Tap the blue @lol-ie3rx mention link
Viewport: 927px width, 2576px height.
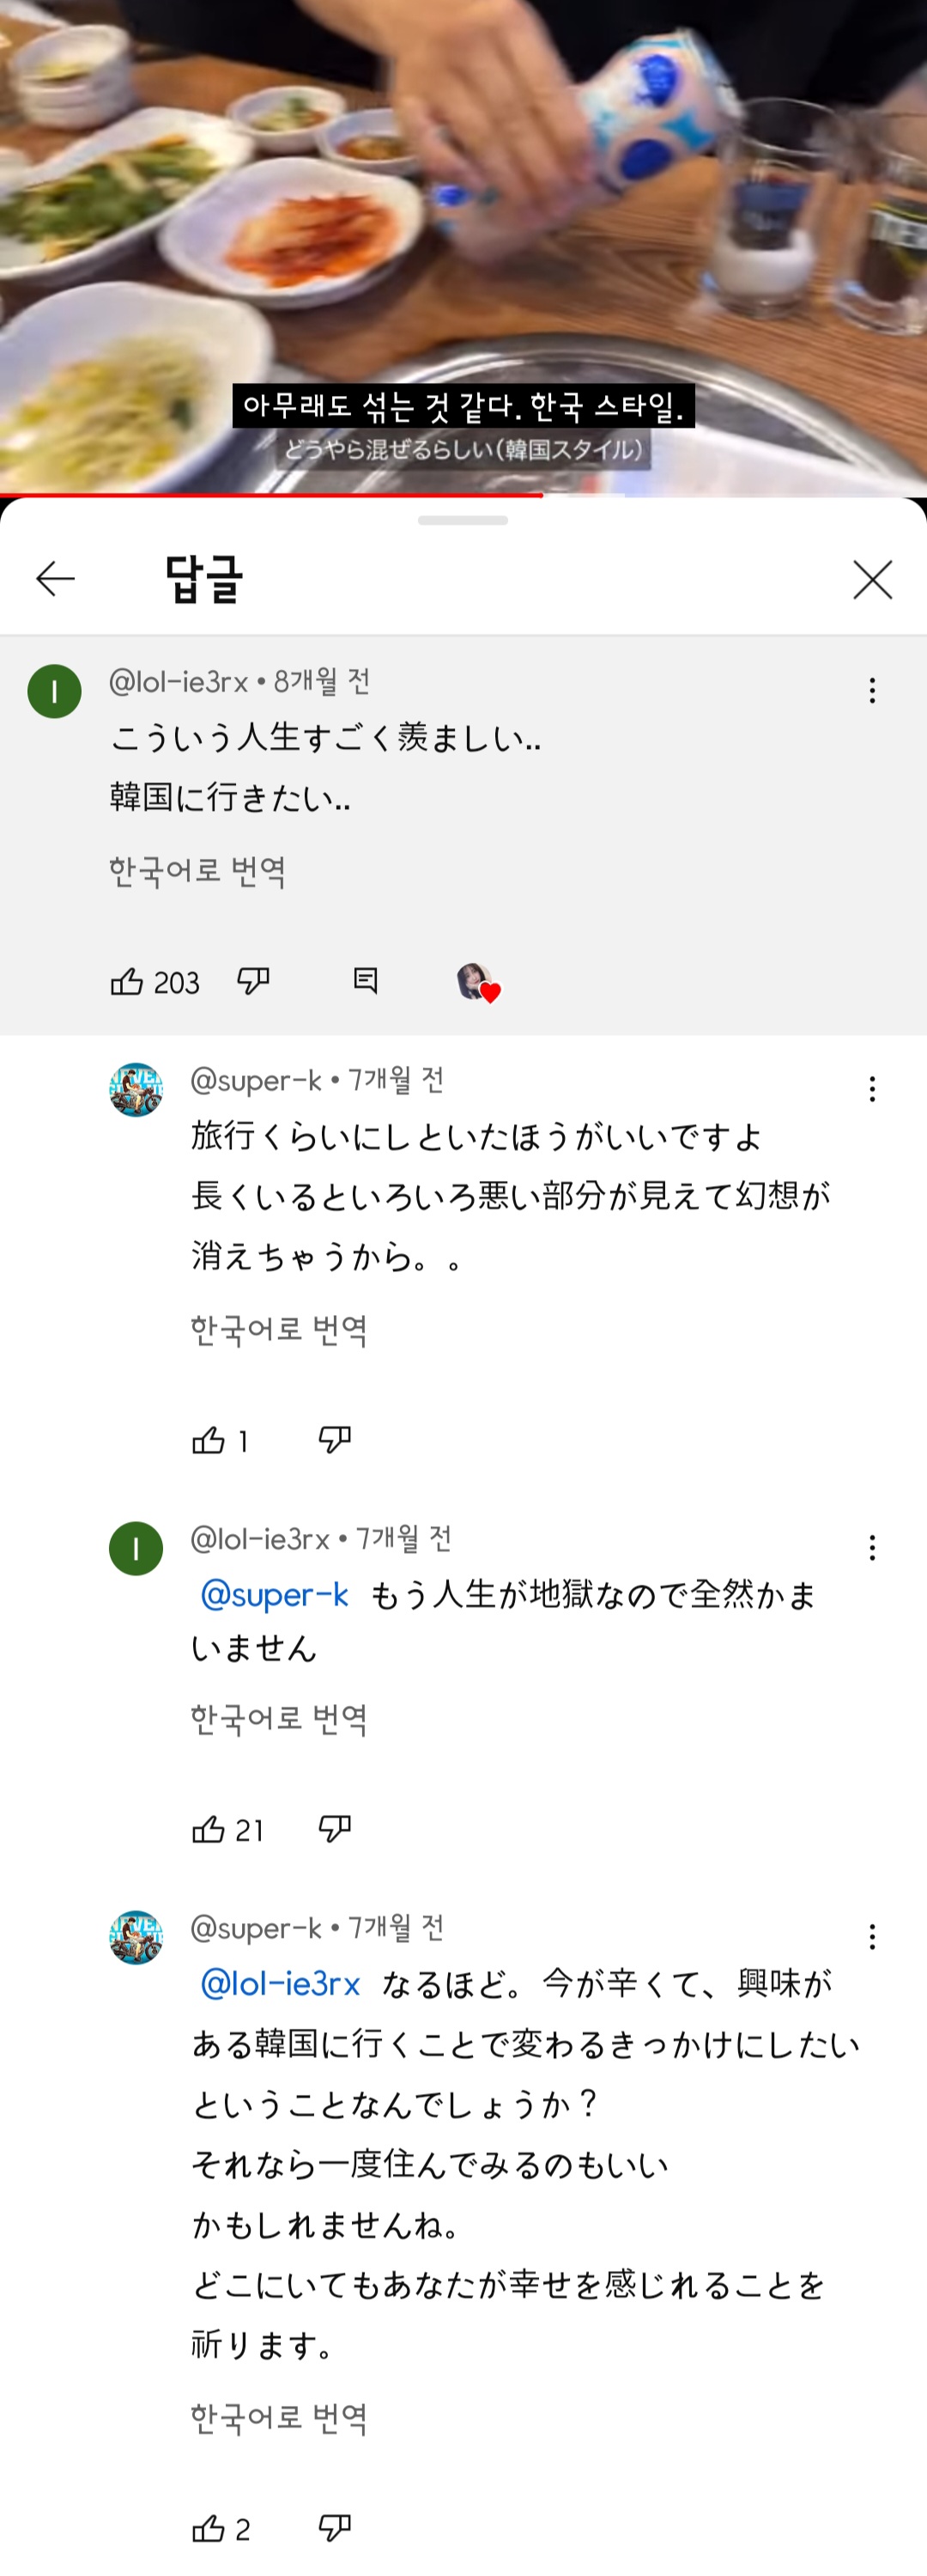pyautogui.click(x=281, y=1983)
